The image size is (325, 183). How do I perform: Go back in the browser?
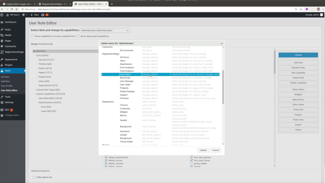point(2,9)
